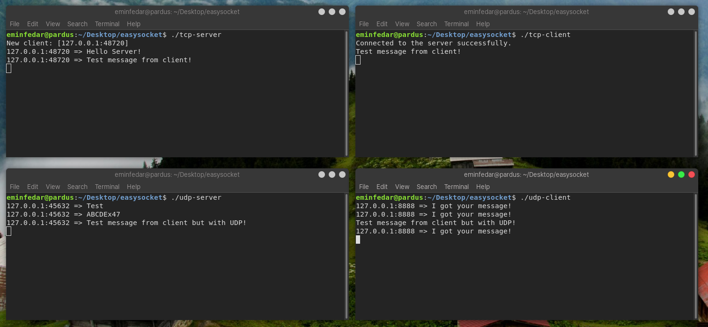708x327 pixels.
Task: Open Help menu in tcp-client terminal
Action: tap(482, 24)
